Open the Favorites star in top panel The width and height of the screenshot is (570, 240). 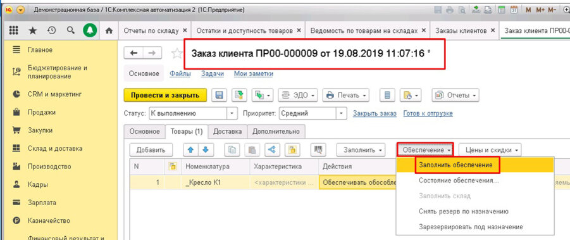[33, 30]
